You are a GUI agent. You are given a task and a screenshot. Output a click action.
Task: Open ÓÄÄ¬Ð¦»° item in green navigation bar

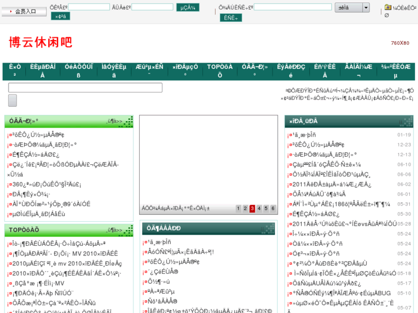tap(255, 71)
